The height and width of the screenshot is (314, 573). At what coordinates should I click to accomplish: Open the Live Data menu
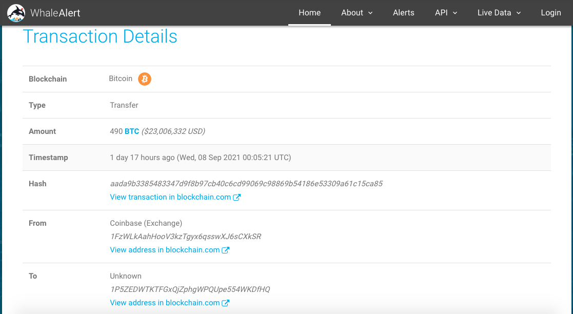(x=499, y=13)
